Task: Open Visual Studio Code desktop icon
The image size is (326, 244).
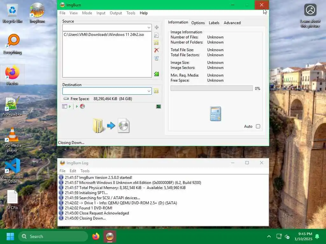Action: pyautogui.click(x=12, y=171)
